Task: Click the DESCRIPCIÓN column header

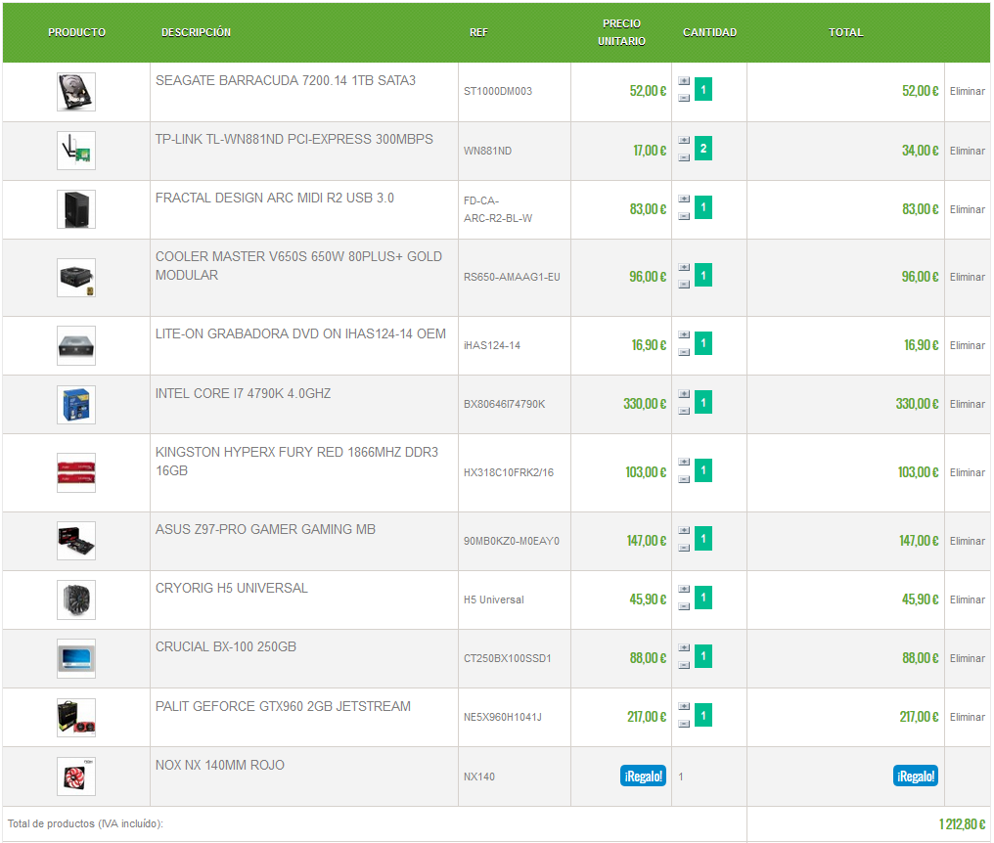Action: (196, 32)
